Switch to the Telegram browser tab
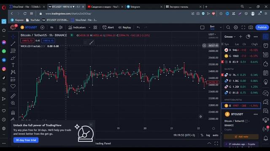Image resolution: width=270 pixels, height=151 pixels. (144, 7)
